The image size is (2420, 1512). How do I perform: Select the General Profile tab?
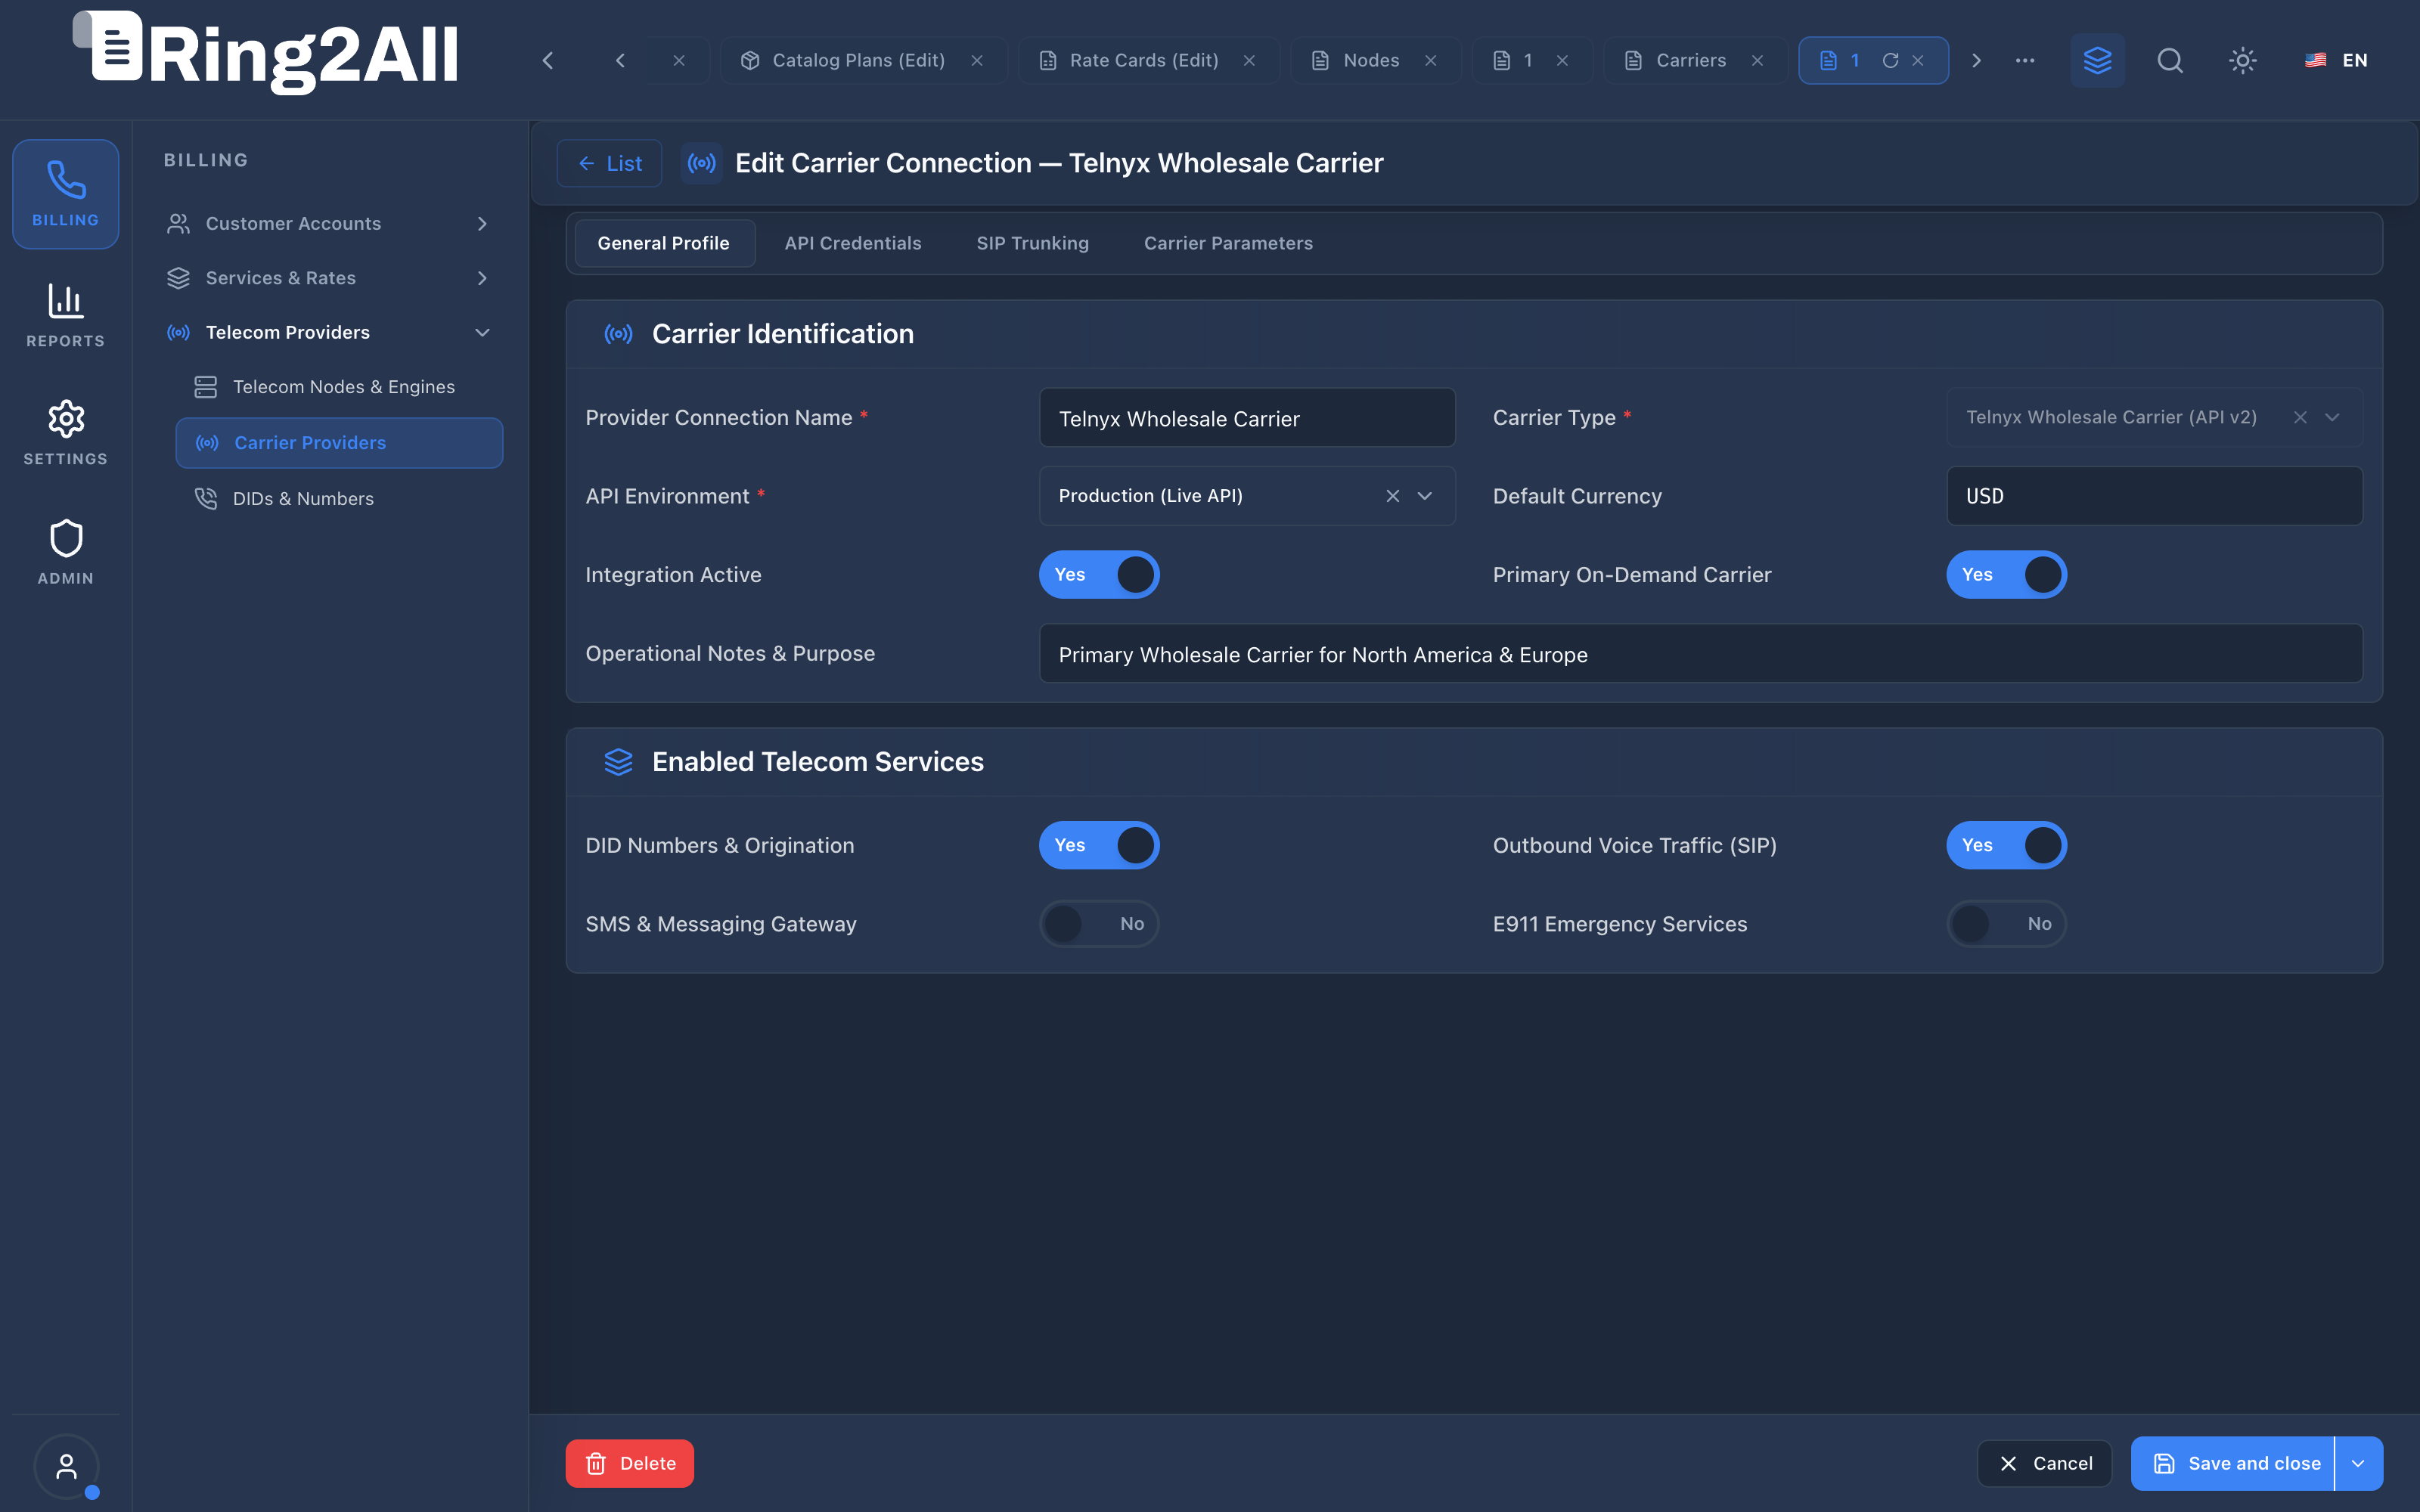click(664, 243)
